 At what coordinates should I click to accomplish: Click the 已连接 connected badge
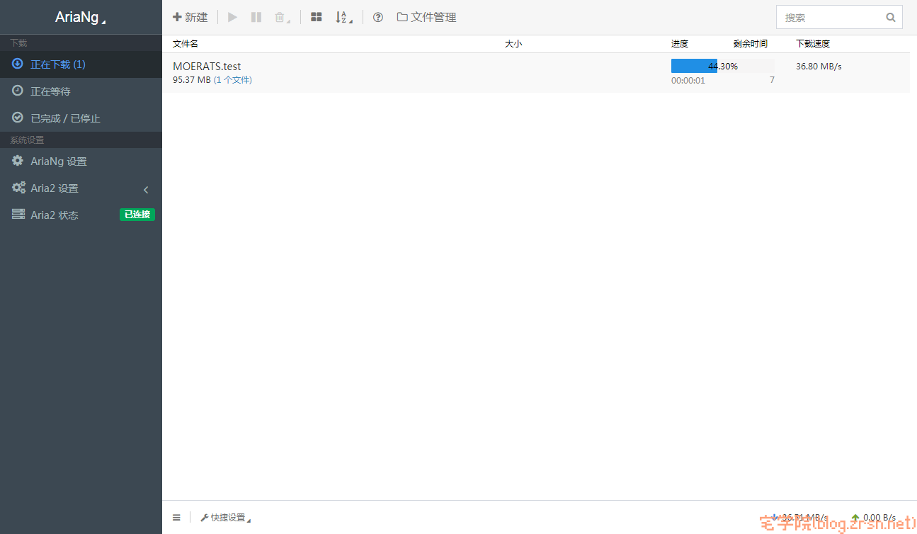[137, 215]
